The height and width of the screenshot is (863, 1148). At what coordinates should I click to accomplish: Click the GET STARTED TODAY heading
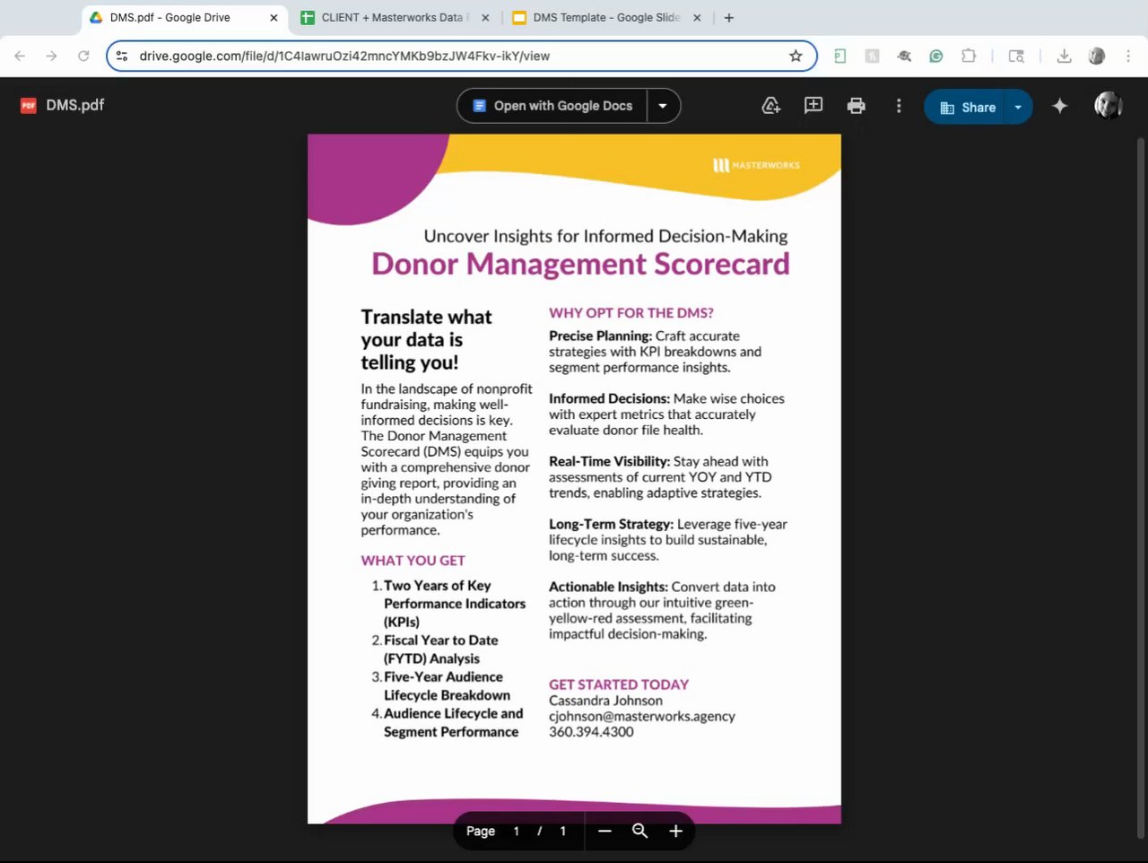[619, 684]
